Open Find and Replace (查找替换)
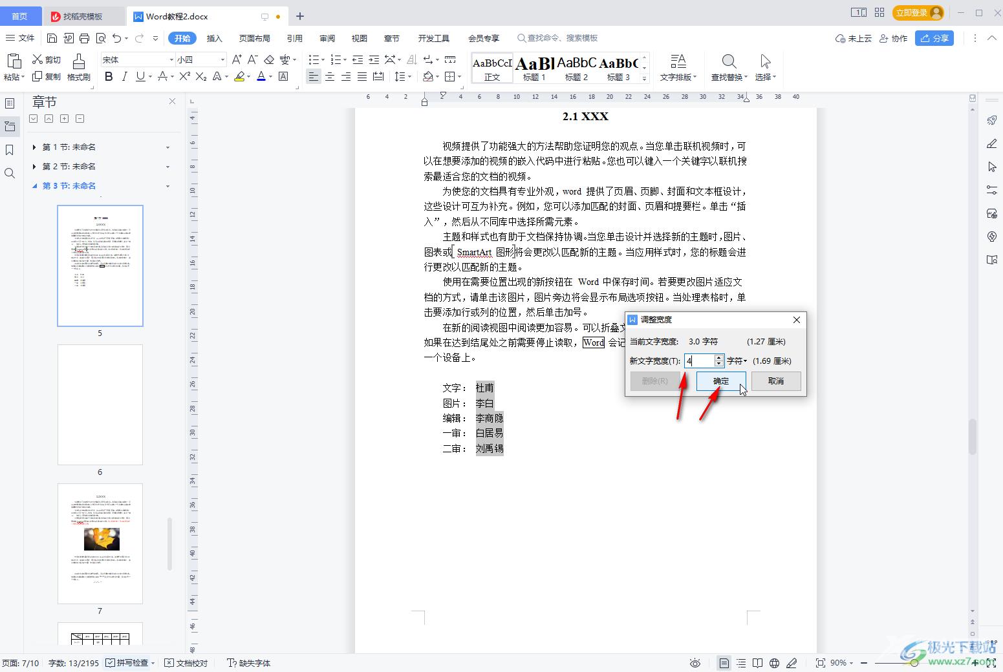1003x672 pixels. point(729,68)
